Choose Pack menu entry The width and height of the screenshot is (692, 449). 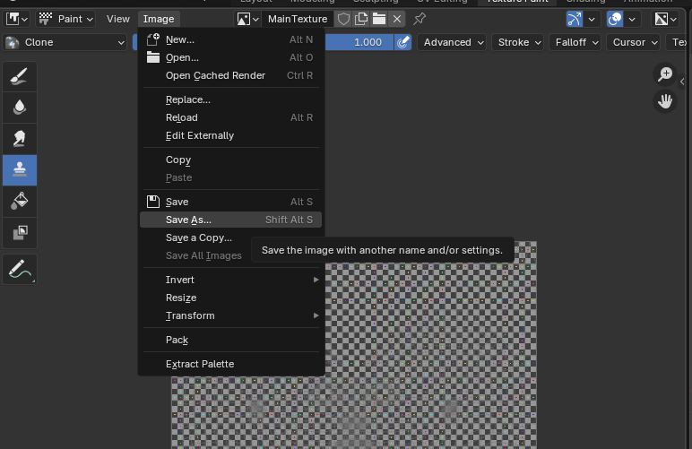click(x=230, y=340)
